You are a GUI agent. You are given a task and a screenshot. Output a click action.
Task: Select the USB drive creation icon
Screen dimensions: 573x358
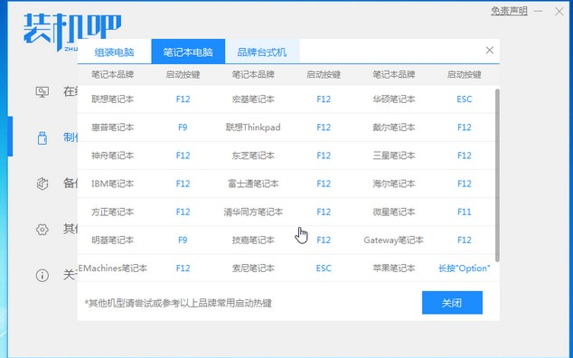pos(42,138)
